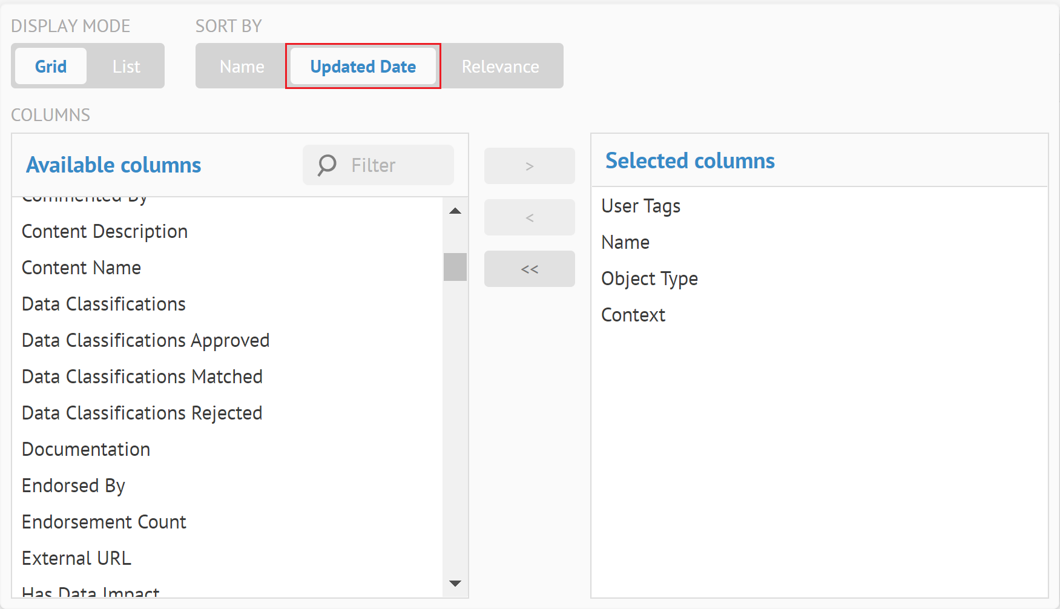Switch display mode to List
Image resolution: width=1060 pixels, height=609 pixels.
click(126, 66)
